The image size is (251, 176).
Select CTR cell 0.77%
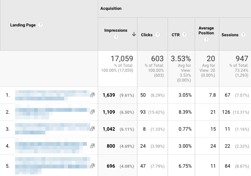(x=185, y=129)
